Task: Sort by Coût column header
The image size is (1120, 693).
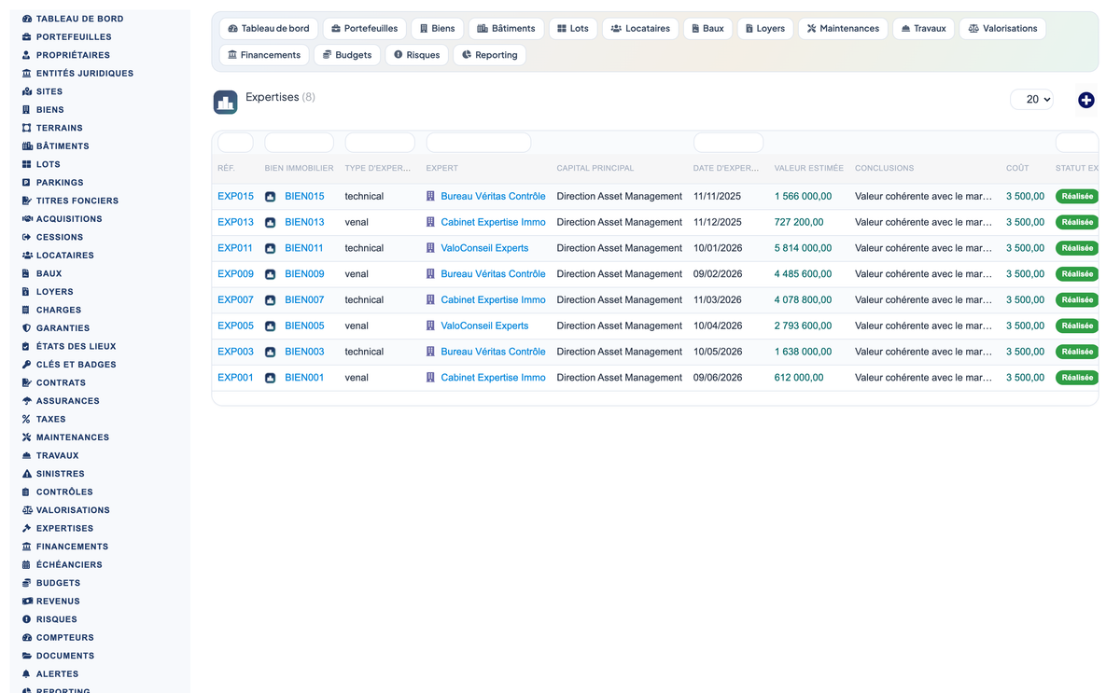Action: click(1017, 169)
